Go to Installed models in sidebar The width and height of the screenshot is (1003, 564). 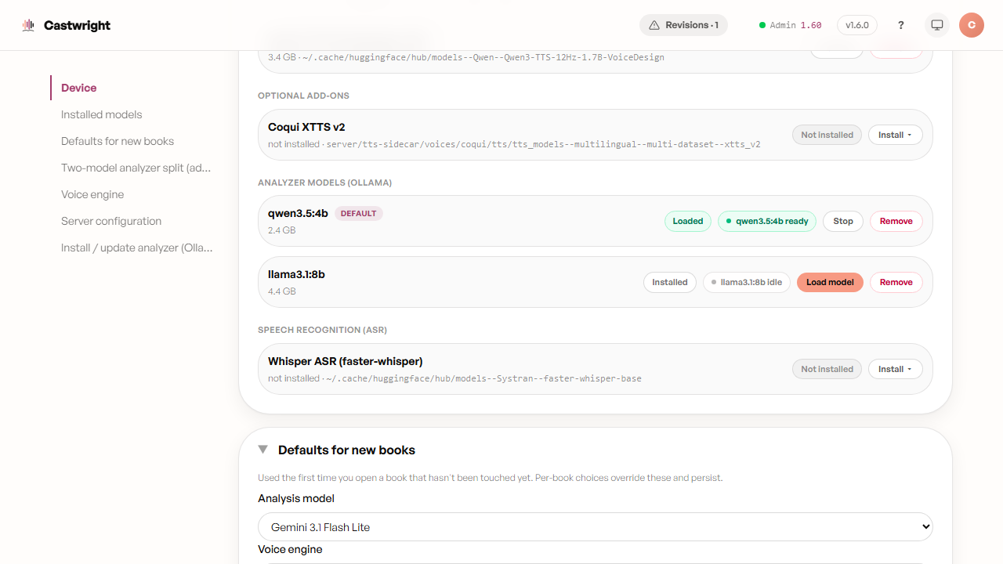point(102,114)
